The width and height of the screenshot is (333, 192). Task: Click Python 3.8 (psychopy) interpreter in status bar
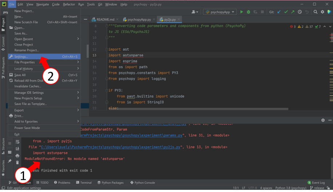(291, 188)
